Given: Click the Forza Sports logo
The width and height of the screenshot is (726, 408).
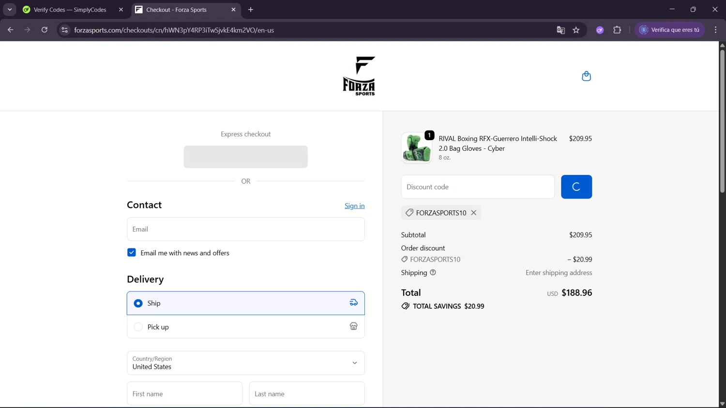Looking at the screenshot, I should 359,76.
